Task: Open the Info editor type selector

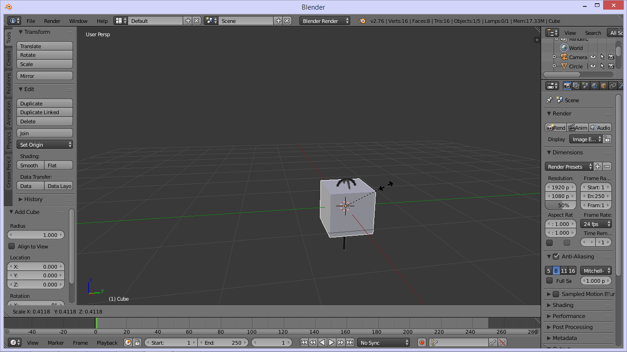Action: pos(14,21)
